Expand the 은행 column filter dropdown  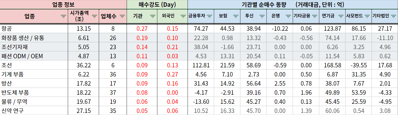point(288,16)
